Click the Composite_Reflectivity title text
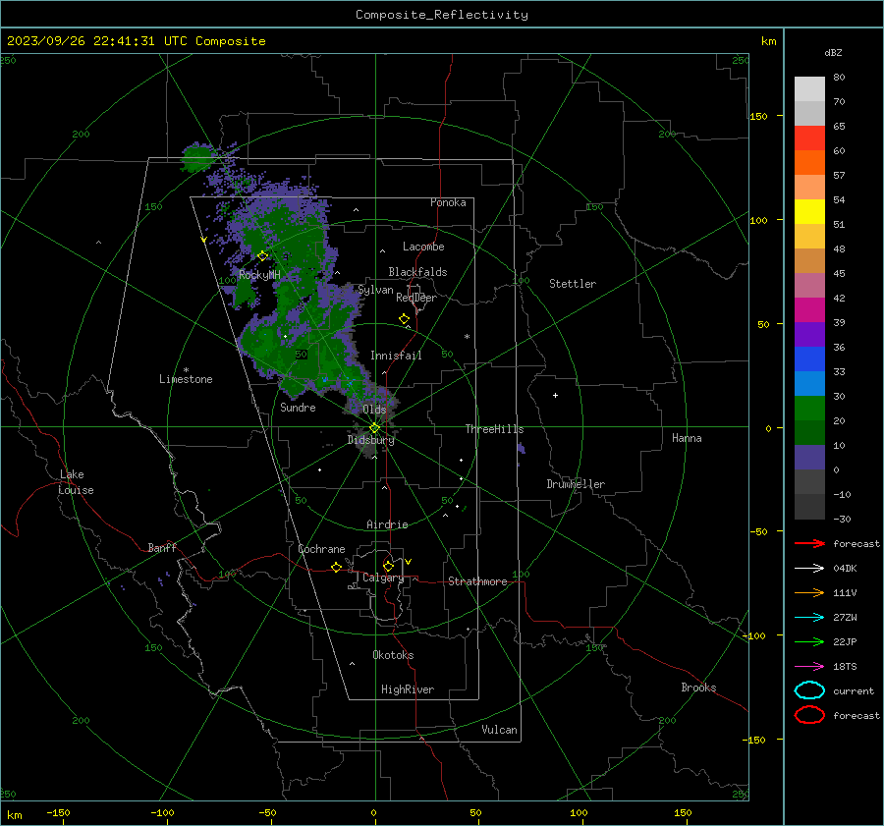This screenshot has height=826, width=884. 441,15
